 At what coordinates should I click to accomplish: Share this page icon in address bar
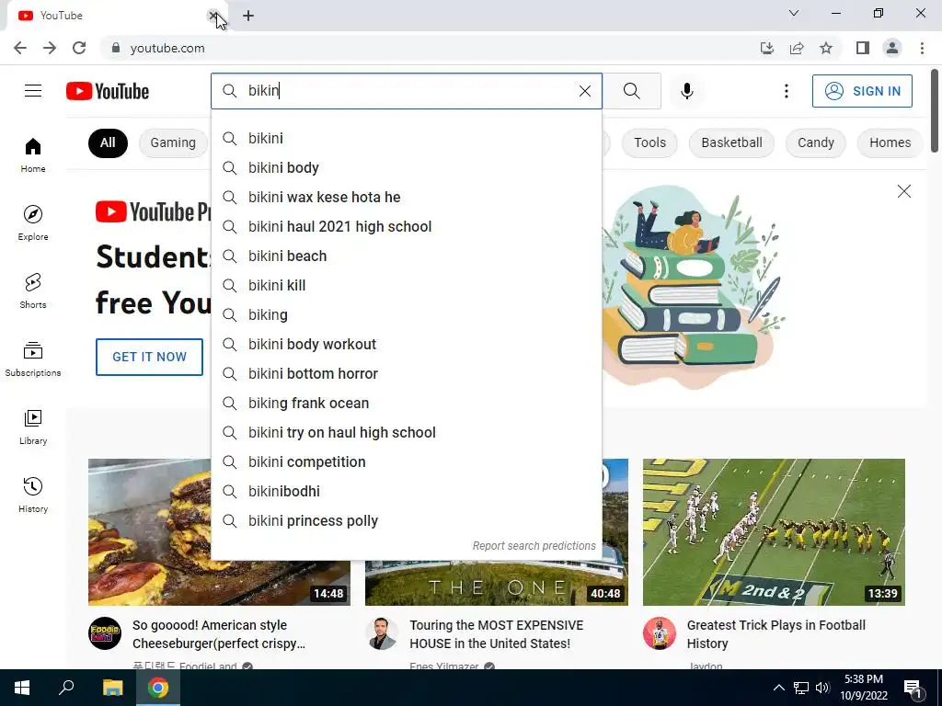[x=797, y=48]
